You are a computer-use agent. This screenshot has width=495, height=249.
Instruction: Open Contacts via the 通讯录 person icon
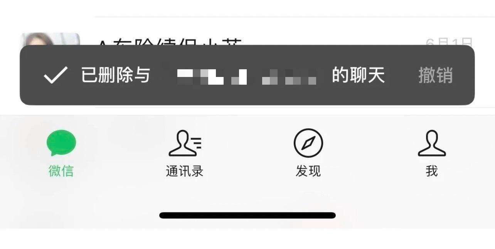click(x=185, y=143)
